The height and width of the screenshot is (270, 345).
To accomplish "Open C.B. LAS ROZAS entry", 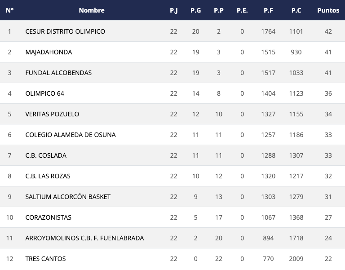I will click(x=48, y=176).
